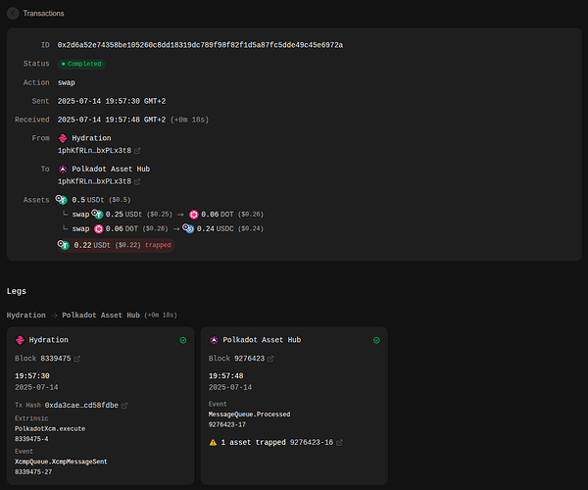Click the Completed status badge
588x490 pixels.
coord(80,64)
